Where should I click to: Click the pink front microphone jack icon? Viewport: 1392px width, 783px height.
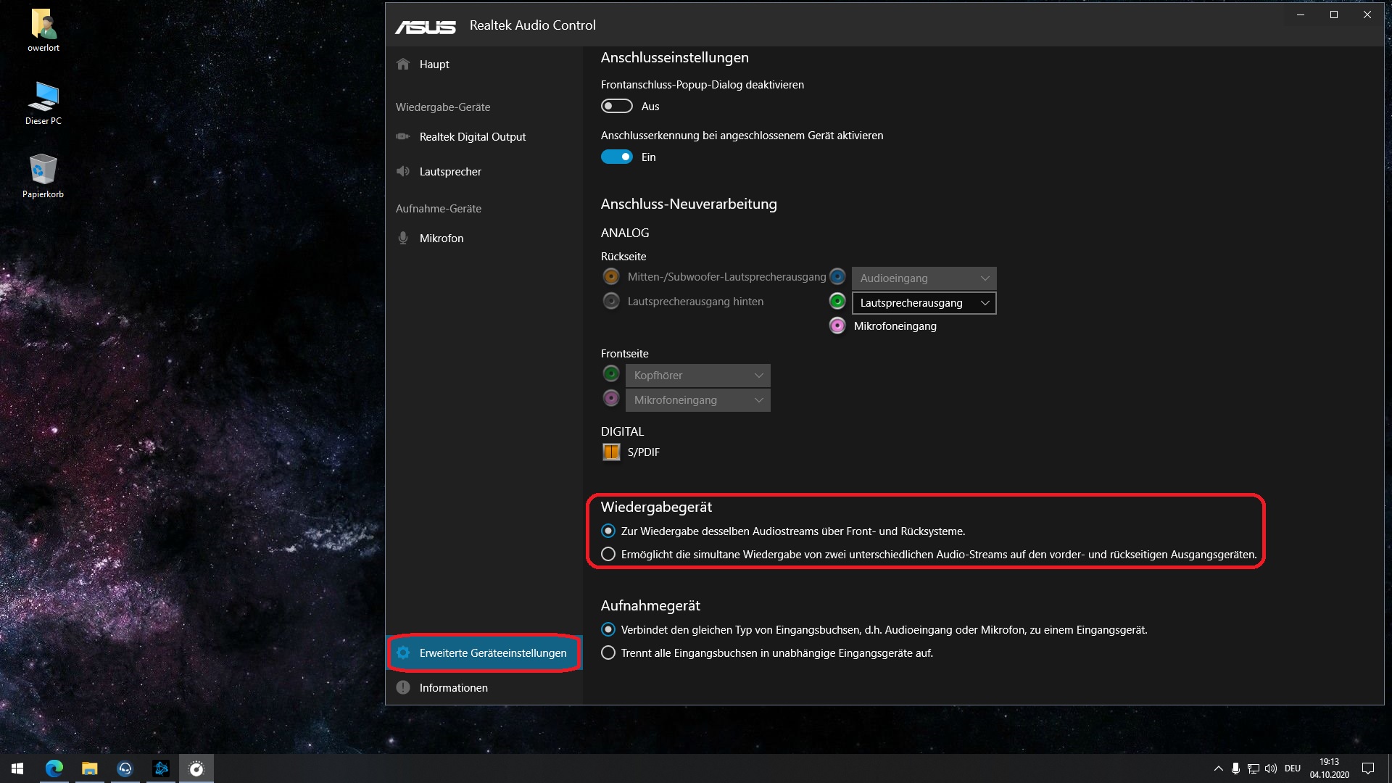click(611, 398)
